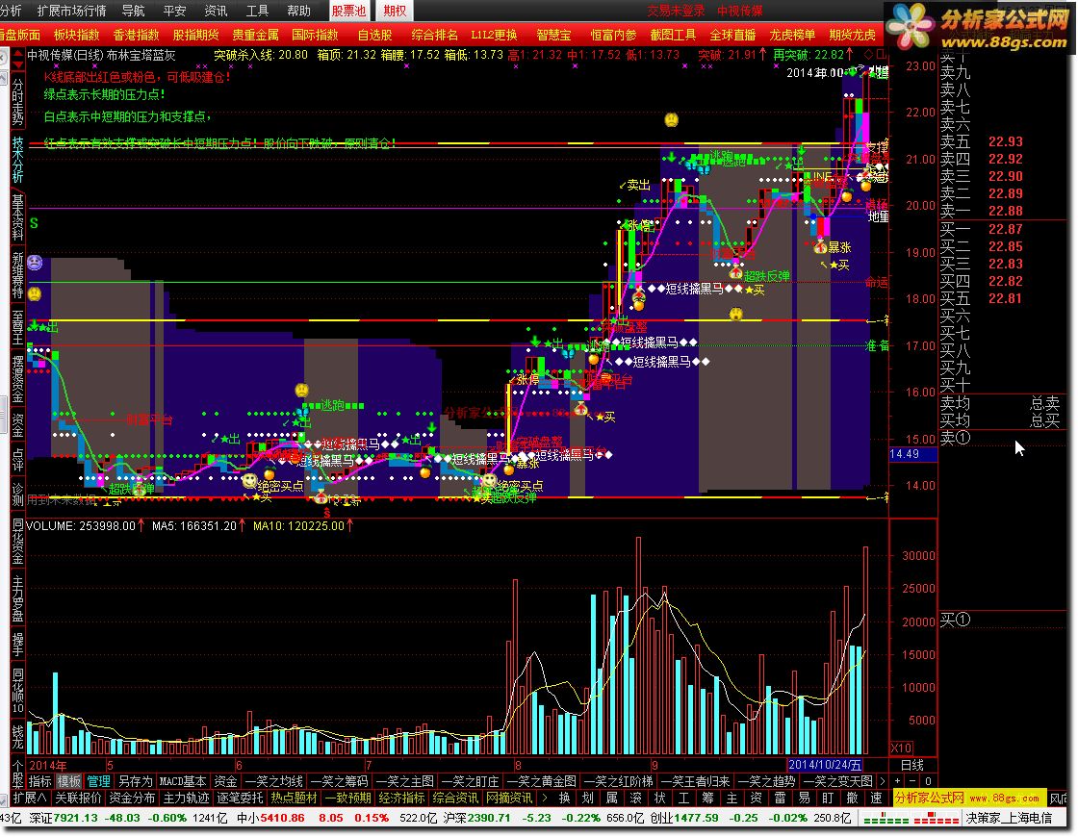Open 自选股 from the red toolbar
Screen dimensions: 1078x837
pos(374,35)
